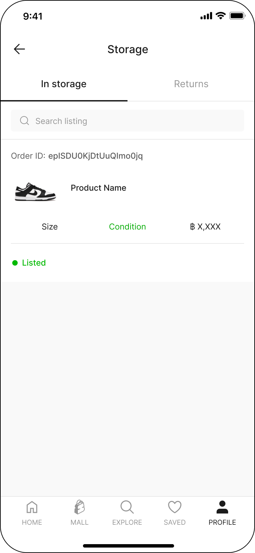Image resolution: width=255 pixels, height=553 pixels.
Task: Open the Explore magnifier icon
Action: click(127, 507)
